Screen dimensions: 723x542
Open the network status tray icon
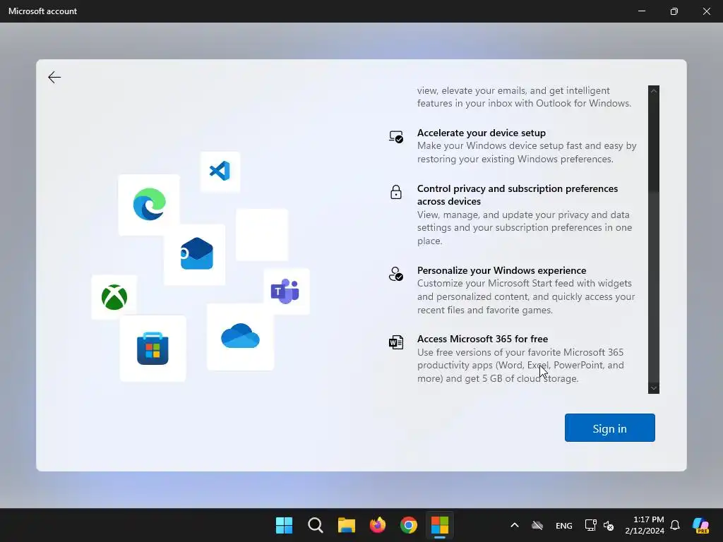591,525
